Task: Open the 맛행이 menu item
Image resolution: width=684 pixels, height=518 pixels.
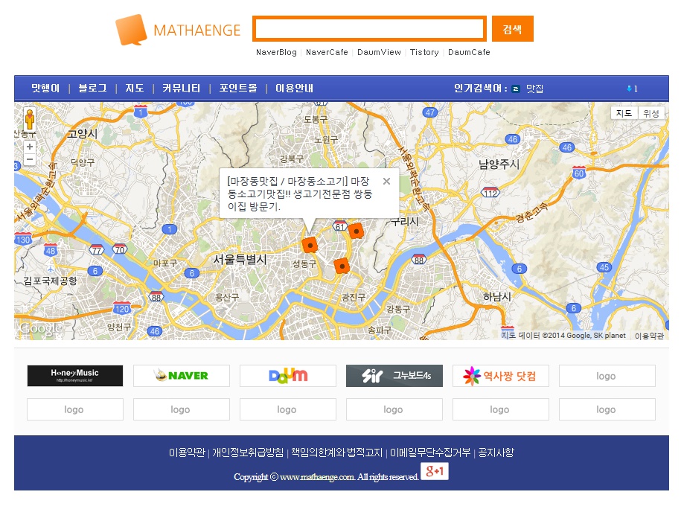Action: 45,89
